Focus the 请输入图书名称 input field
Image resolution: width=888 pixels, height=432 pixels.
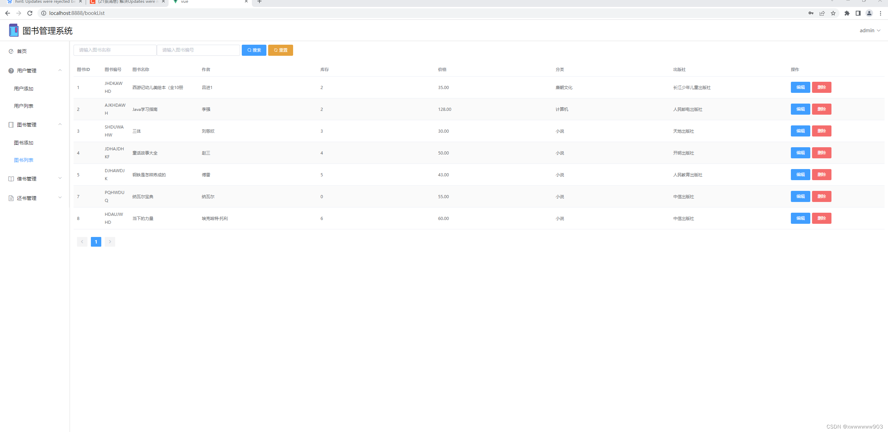coord(115,50)
